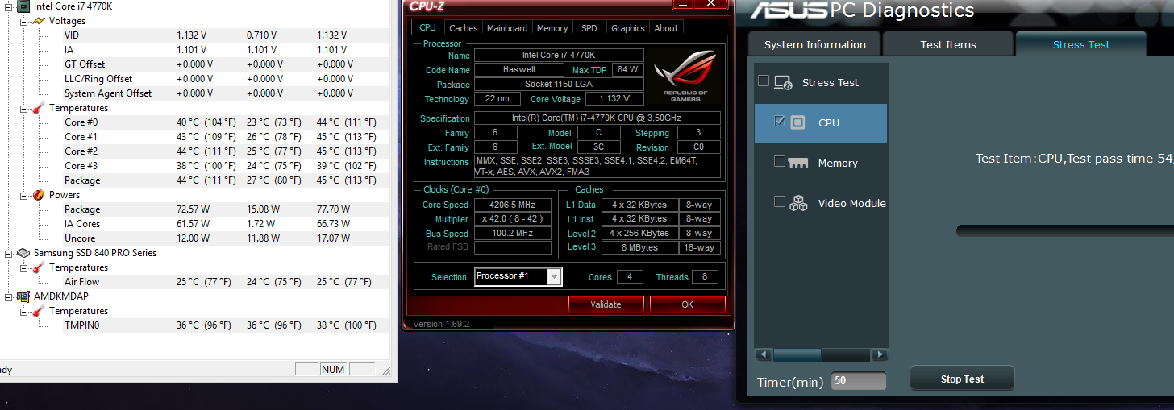Collapse the Voltages node under Intel Core i7
Screen dimensions: 1174x410
[23, 21]
